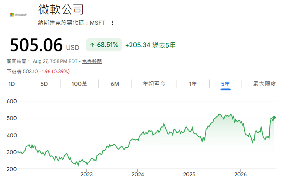Click the 微軟公司 company title
The width and height of the screenshot is (281, 180).
pyautogui.click(x=61, y=9)
